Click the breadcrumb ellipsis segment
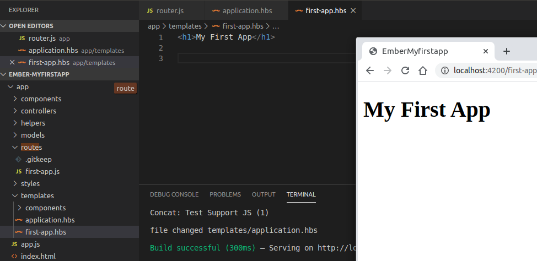Screen dimensions: 537x261 tap(276, 26)
